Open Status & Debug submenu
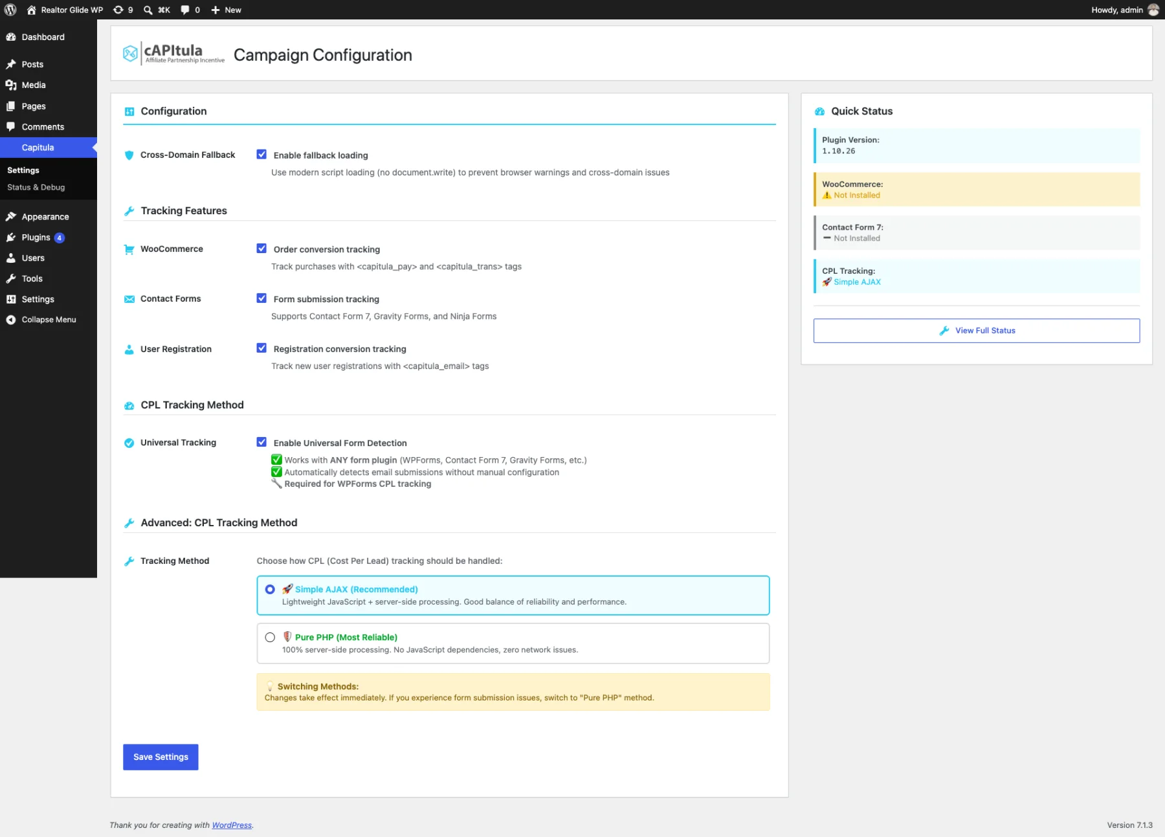Screen dimensions: 1165x837 tap(36, 187)
